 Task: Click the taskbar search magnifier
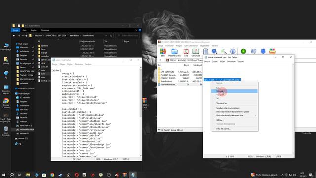(x=12, y=175)
